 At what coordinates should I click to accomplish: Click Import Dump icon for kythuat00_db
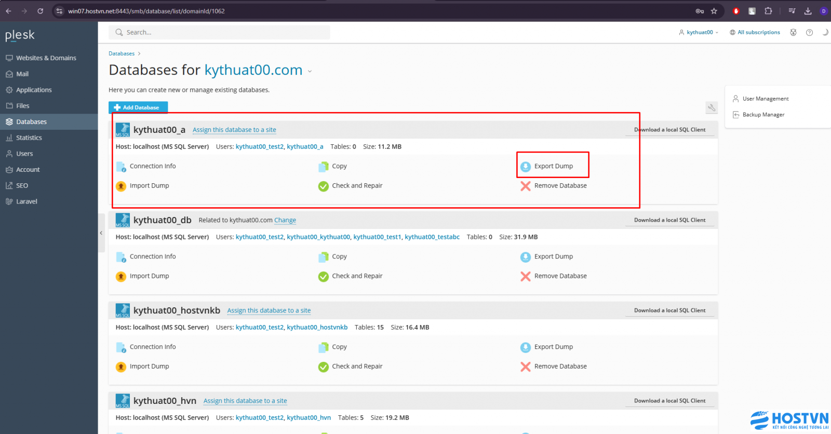click(x=121, y=276)
